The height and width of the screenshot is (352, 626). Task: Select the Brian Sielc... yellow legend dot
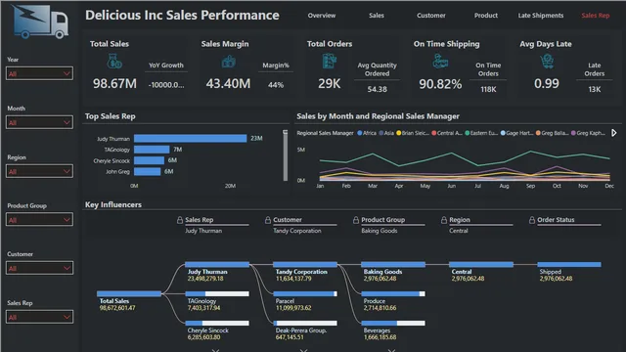tap(398, 133)
